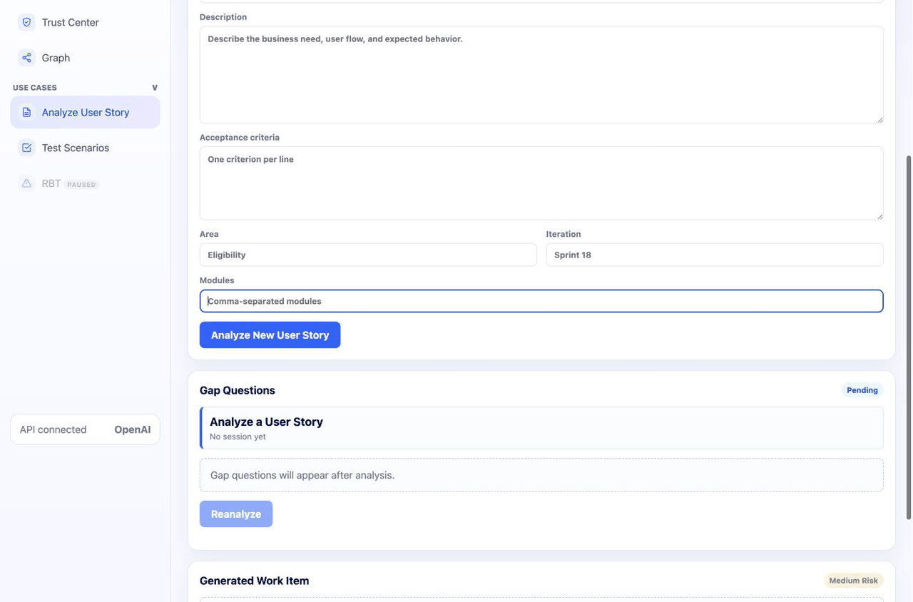
Task: Click the gap questions placeholder message
Action: click(x=541, y=475)
